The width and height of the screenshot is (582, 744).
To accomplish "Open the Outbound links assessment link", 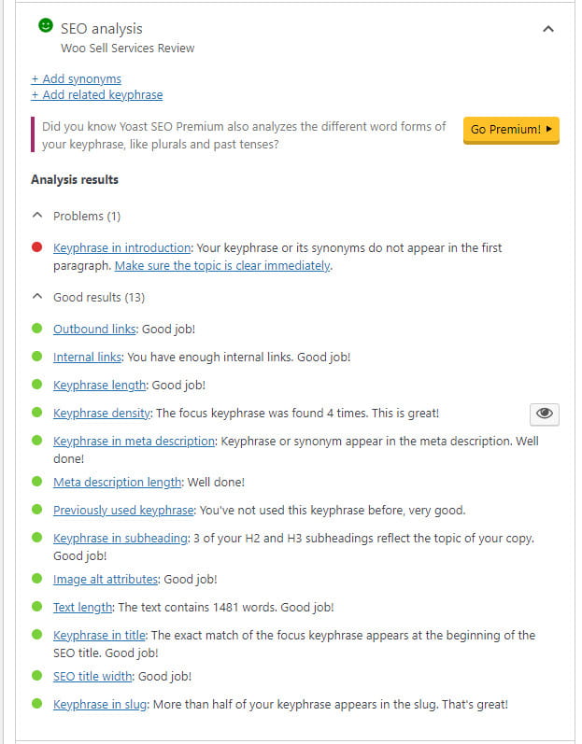I will coord(94,330).
